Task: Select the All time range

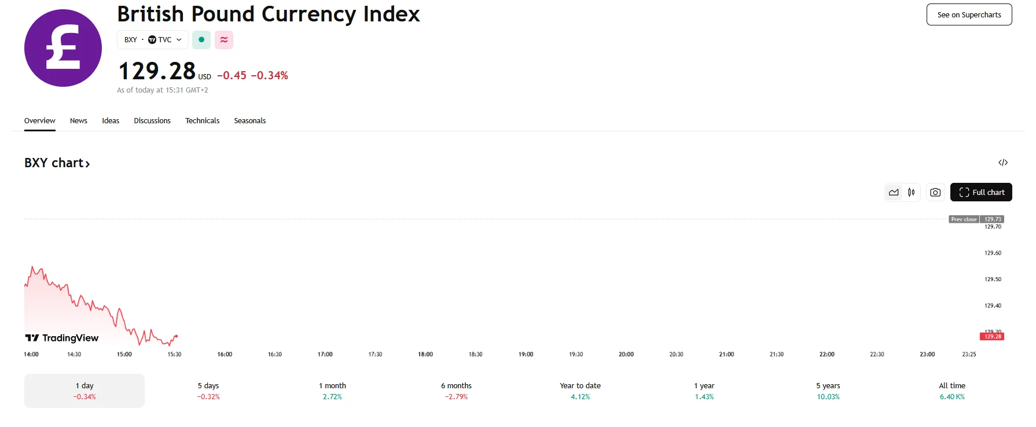Action: [x=952, y=391]
